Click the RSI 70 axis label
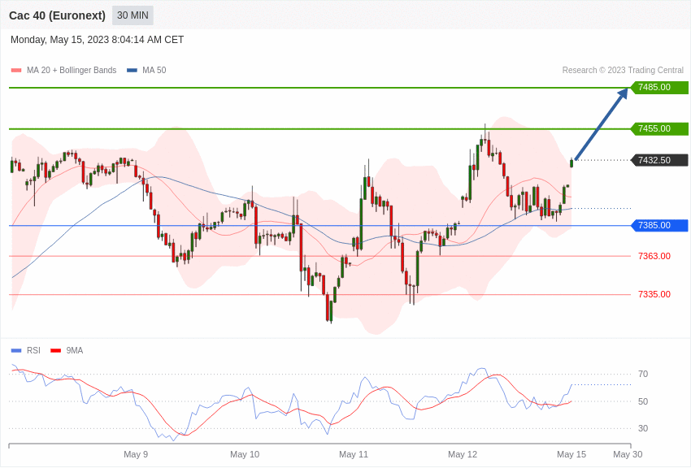 (643, 374)
